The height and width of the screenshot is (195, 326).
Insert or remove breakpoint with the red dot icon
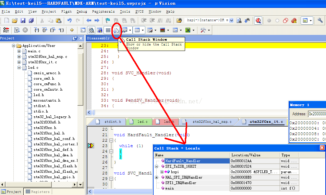point(269,21)
